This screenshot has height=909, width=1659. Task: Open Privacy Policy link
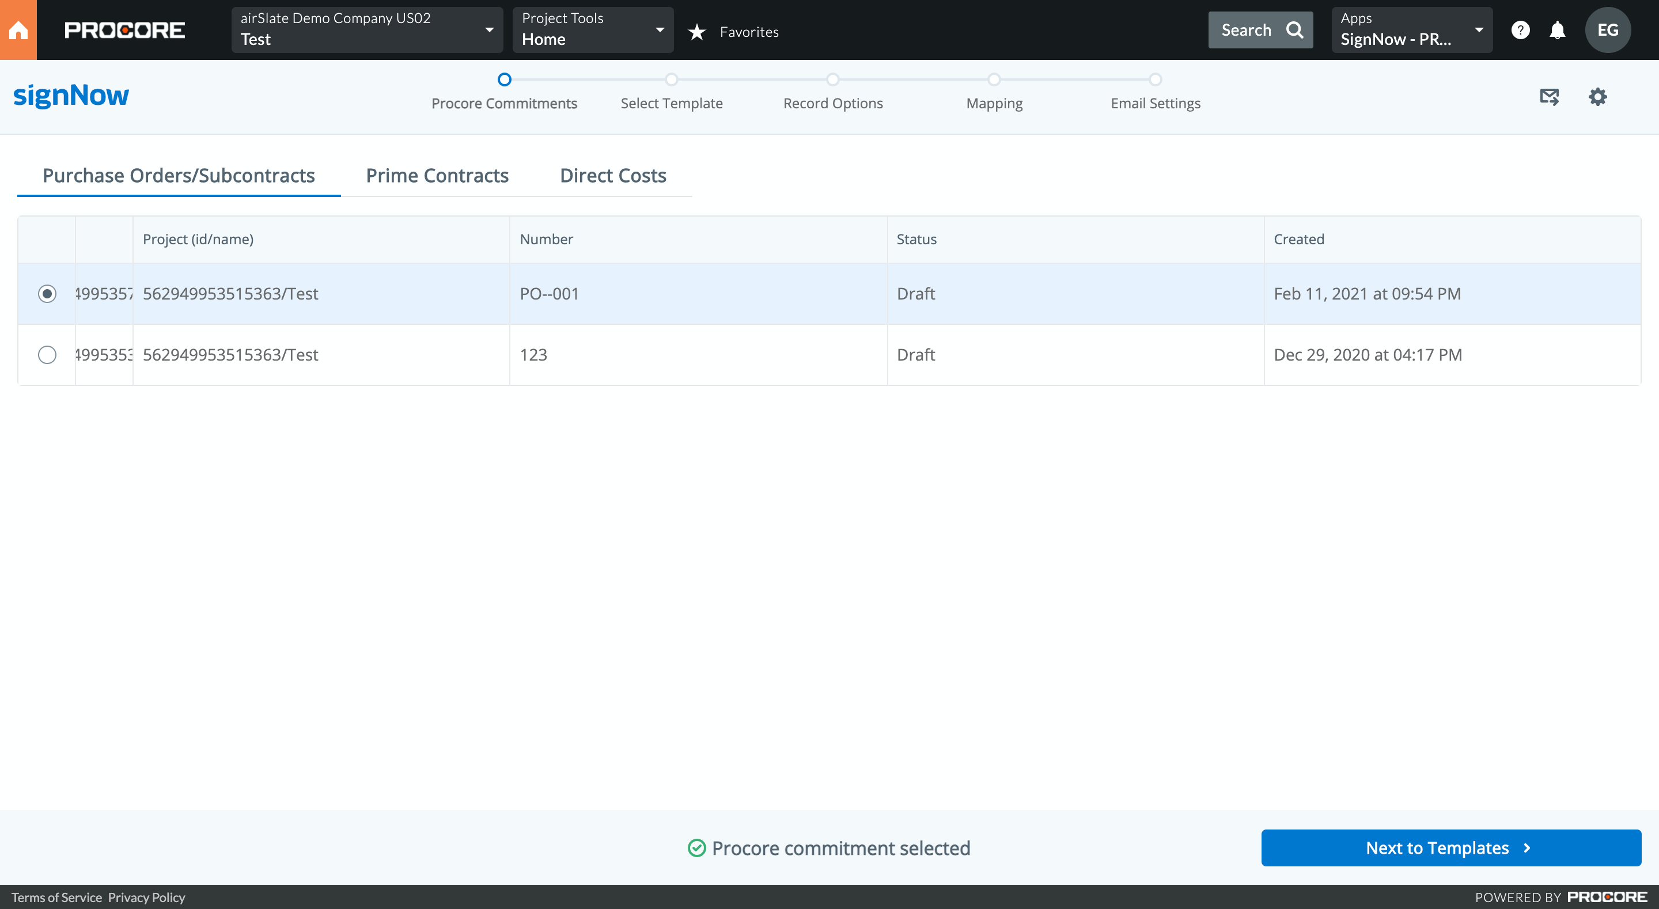(x=146, y=897)
